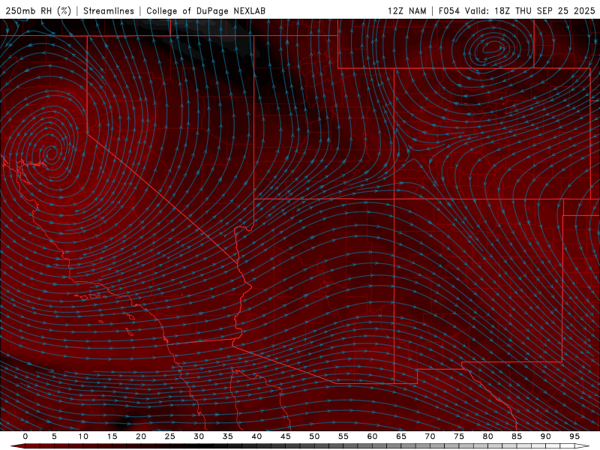The height and width of the screenshot is (450, 600).
Task: Click the '20' colorbar label
Action: [141, 436]
